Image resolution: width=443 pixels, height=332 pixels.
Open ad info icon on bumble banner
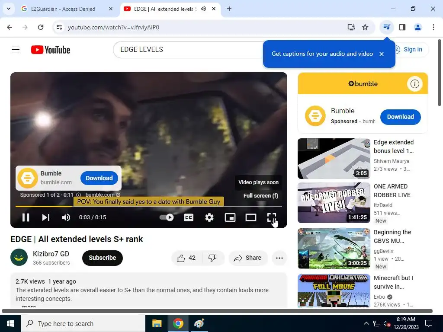coord(414,84)
